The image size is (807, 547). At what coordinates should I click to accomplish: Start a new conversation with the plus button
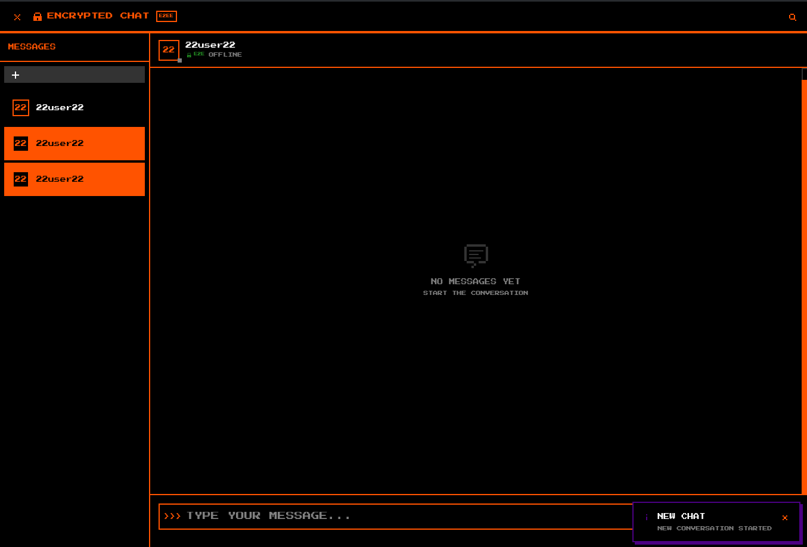pos(75,74)
